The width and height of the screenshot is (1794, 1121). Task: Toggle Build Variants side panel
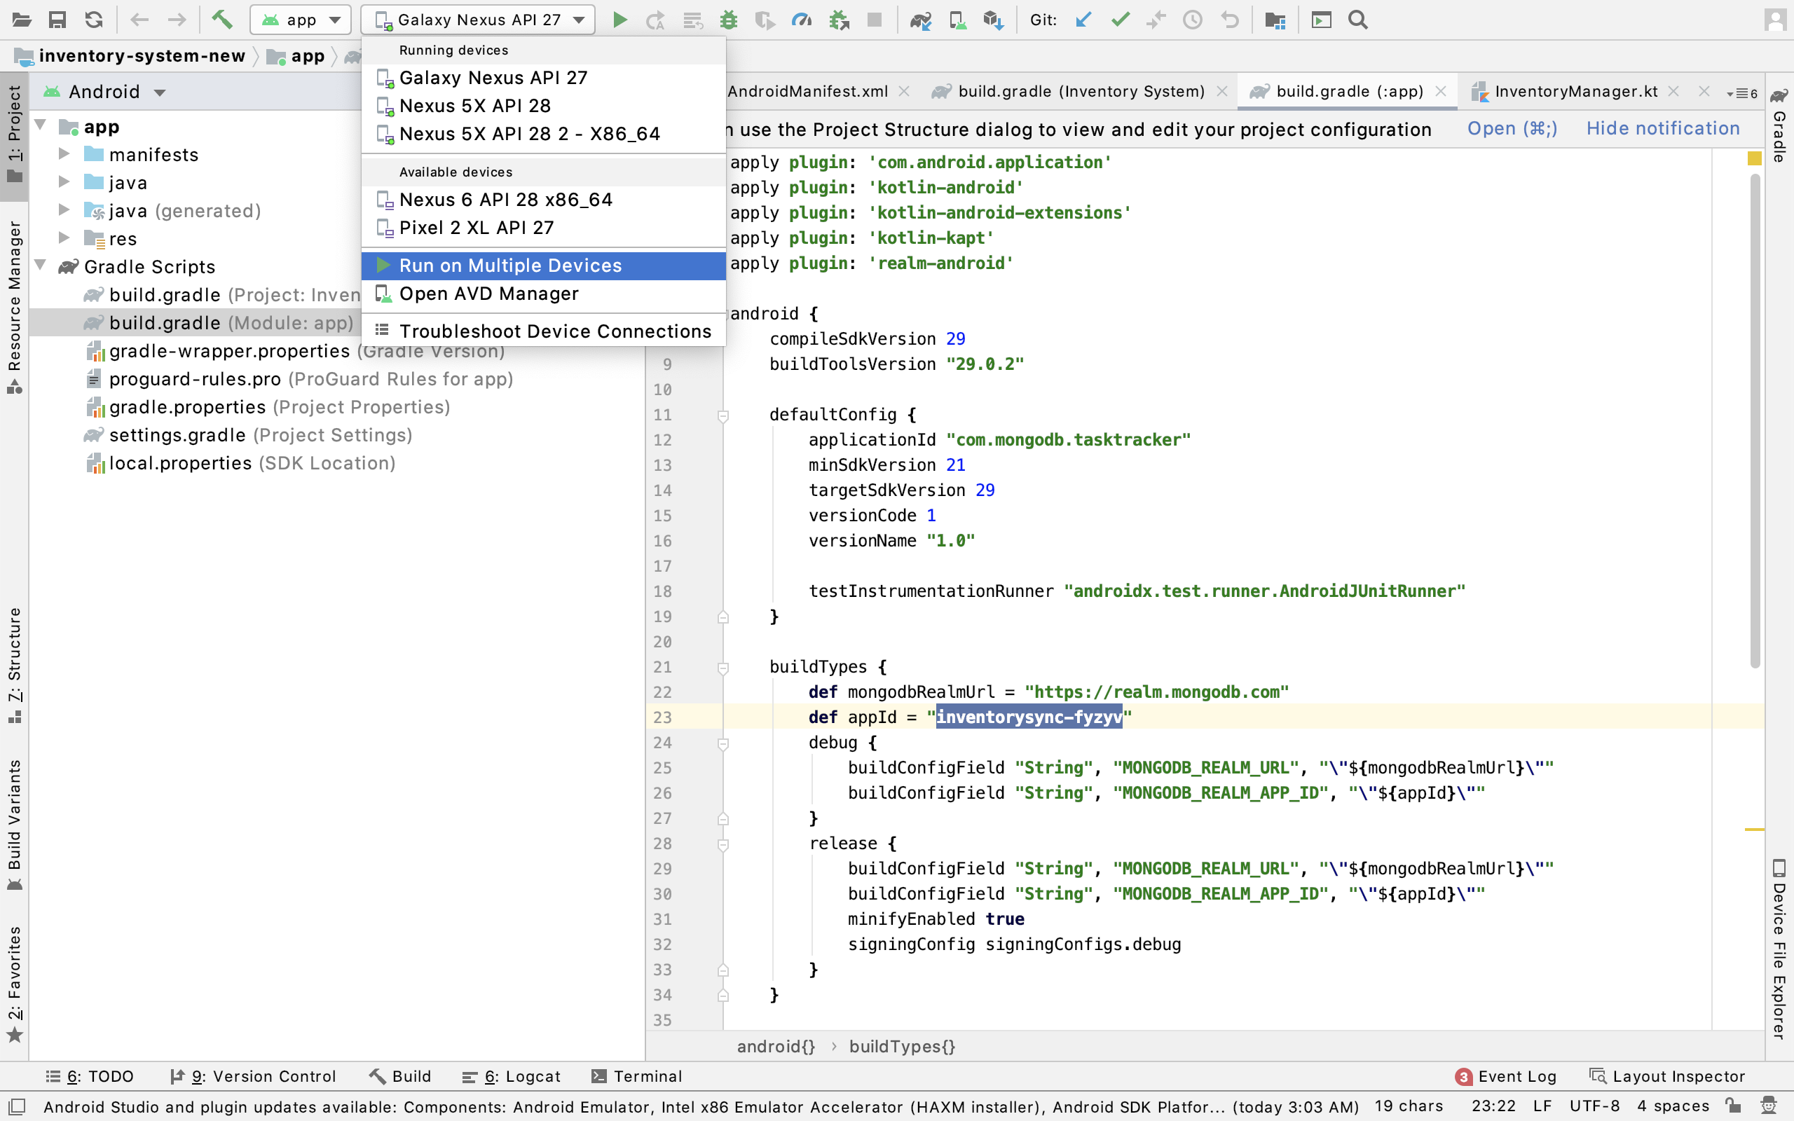pyautogui.click(x=14, y=825)
